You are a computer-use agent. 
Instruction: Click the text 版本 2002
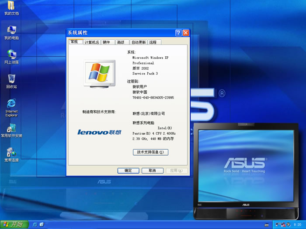click(x=141, y=68)
